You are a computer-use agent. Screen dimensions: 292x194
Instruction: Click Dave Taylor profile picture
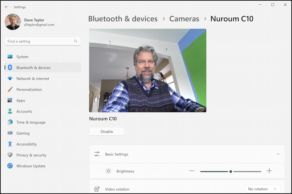click(x=13, y=22)
